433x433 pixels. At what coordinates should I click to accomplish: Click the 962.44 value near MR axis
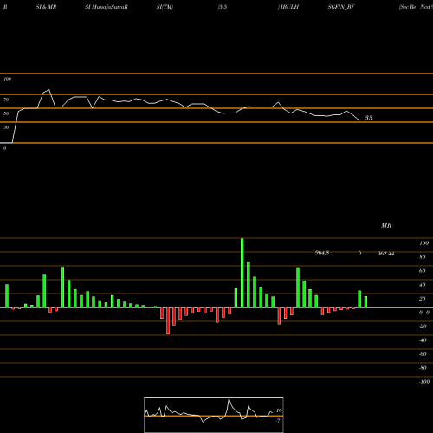coord(385,254)
